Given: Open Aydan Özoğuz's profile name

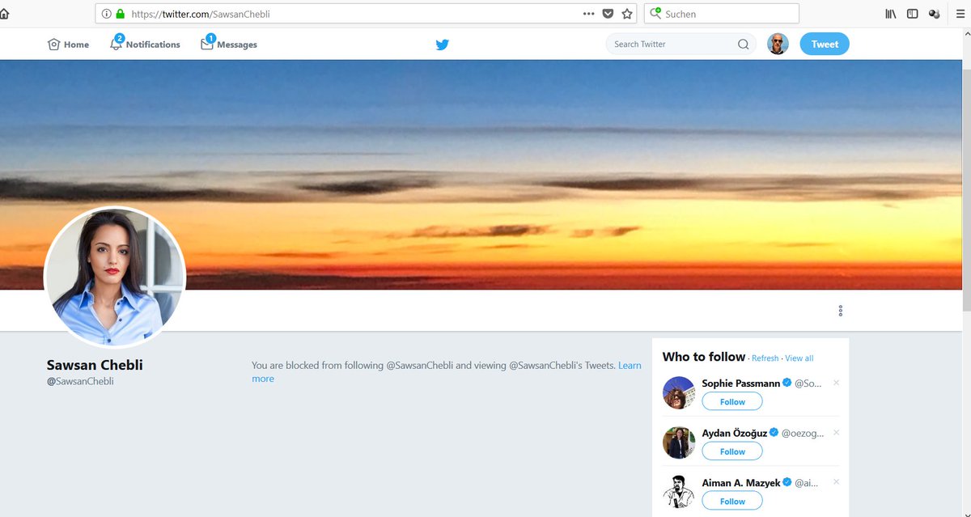Looking at the screenshot, I should point(735,433).
